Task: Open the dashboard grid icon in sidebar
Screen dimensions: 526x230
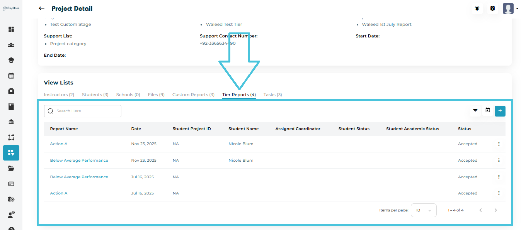Action: coord(11,29)
